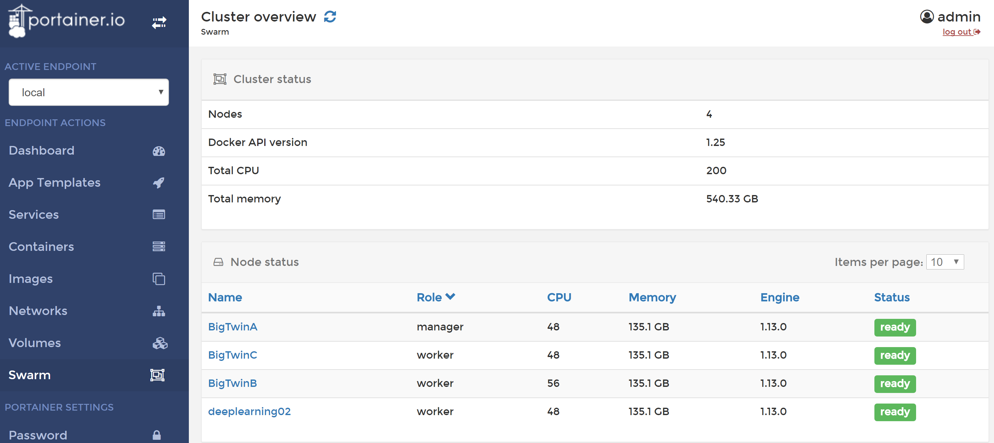Open the deeplearning02 node link
This screenshot has height=443, width=994.
[249, 411]
